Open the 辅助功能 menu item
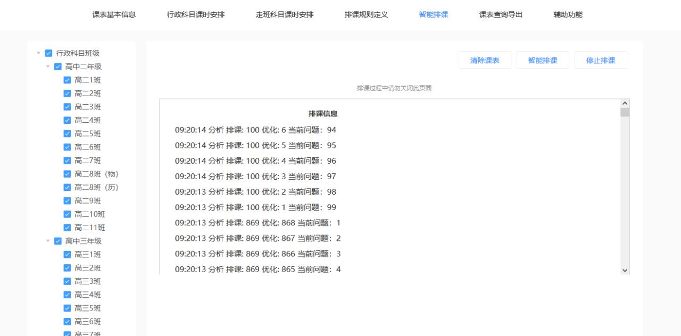The width and height of the screenshot is (681, 336). point(567,15)
